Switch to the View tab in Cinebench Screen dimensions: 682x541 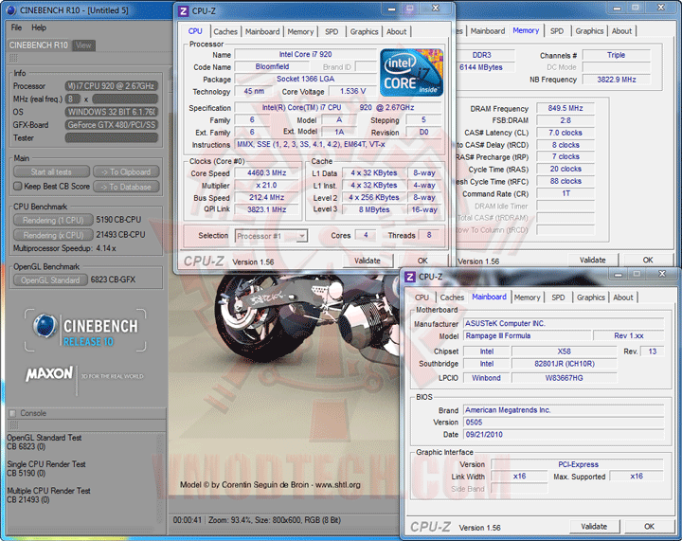[83, 45]
